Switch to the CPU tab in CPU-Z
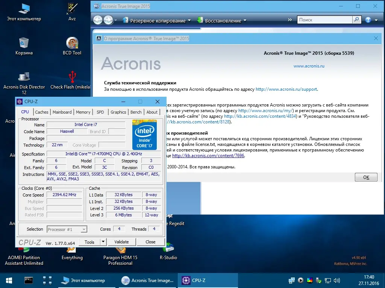Image resolution: width=385 pixels, height=288 pixels. (25, 112)
